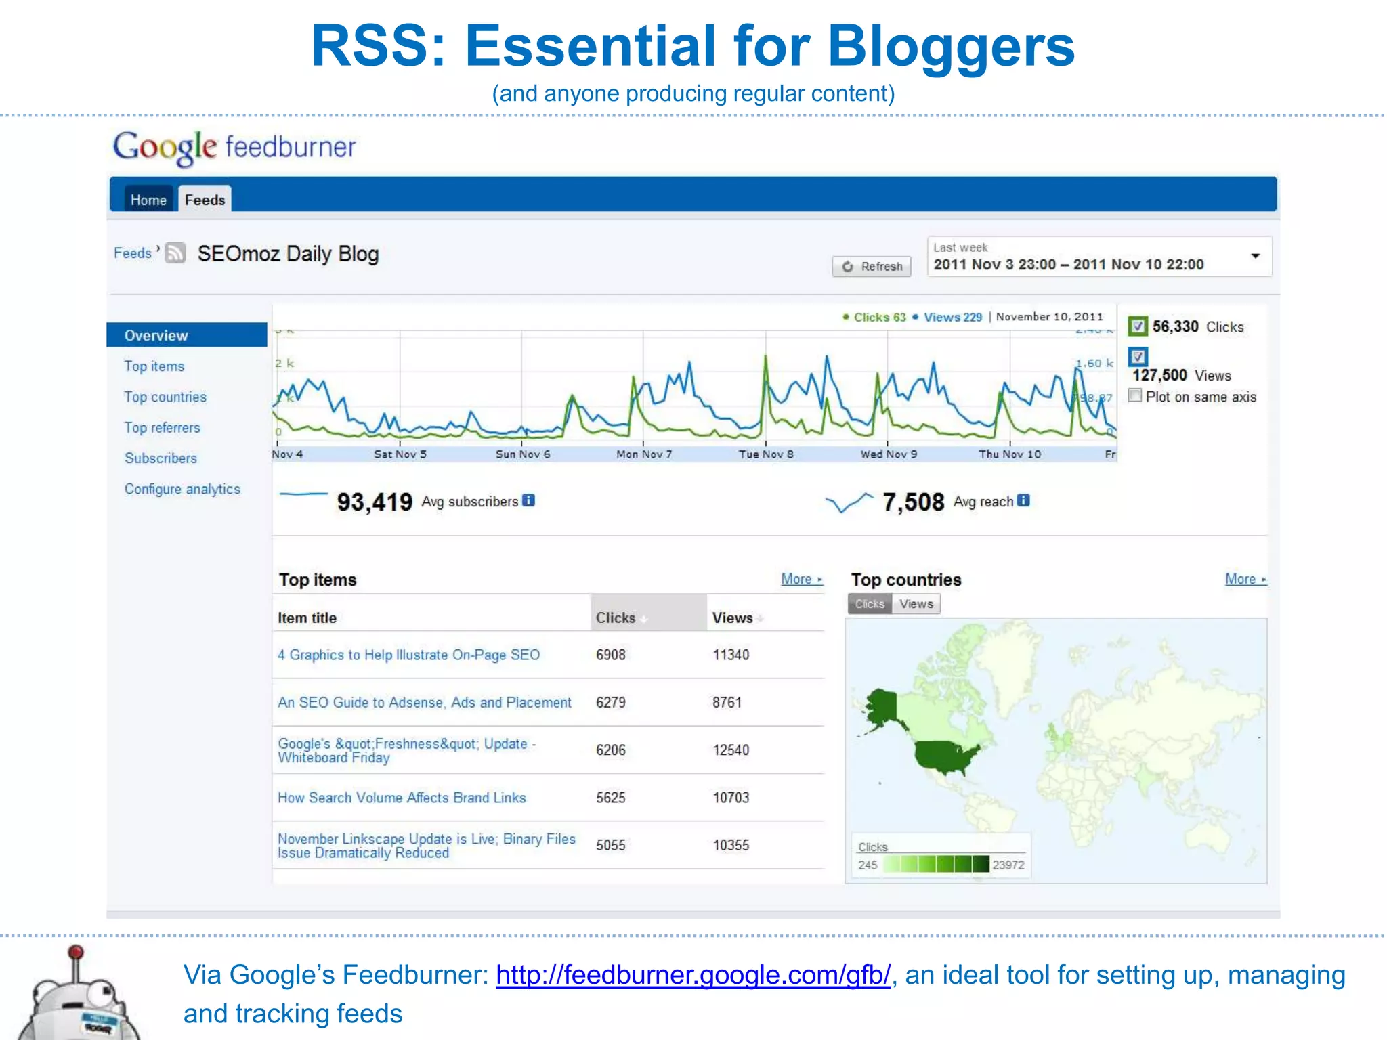Click the Avg reach sparkline graph
This screenshot has height=1040, width=1387.
click(x=849, y=502)
